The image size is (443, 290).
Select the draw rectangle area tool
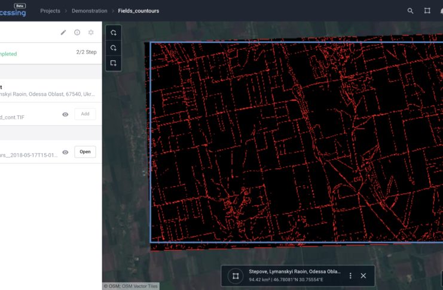click(114, 63)
